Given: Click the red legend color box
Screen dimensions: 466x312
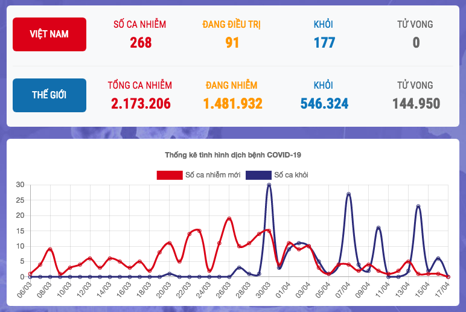Looking at the screenshot, I should 170,175.
